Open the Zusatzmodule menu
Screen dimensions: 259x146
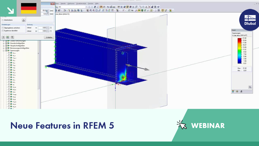(81, 4)
